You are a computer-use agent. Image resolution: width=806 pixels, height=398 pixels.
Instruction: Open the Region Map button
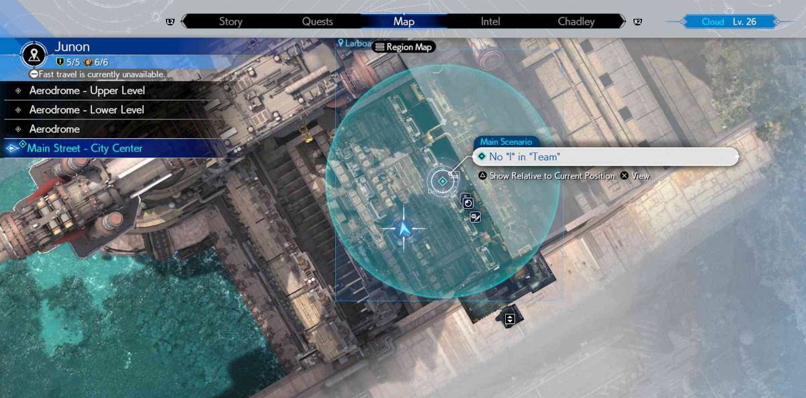pos(403,47)
